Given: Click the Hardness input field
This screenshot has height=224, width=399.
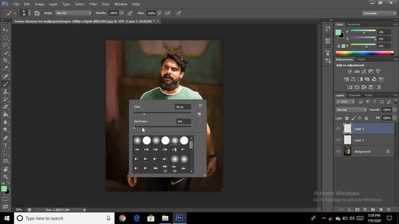Looking at the screenshot, I should [183, 122].
